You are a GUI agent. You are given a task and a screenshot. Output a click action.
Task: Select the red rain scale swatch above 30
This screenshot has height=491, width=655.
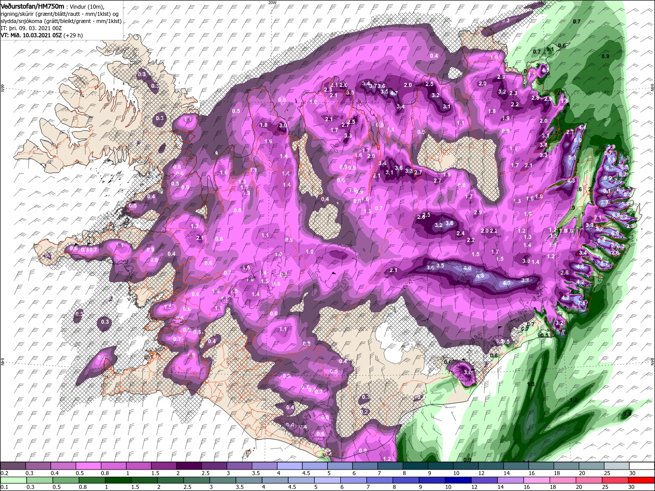(641, 480)
